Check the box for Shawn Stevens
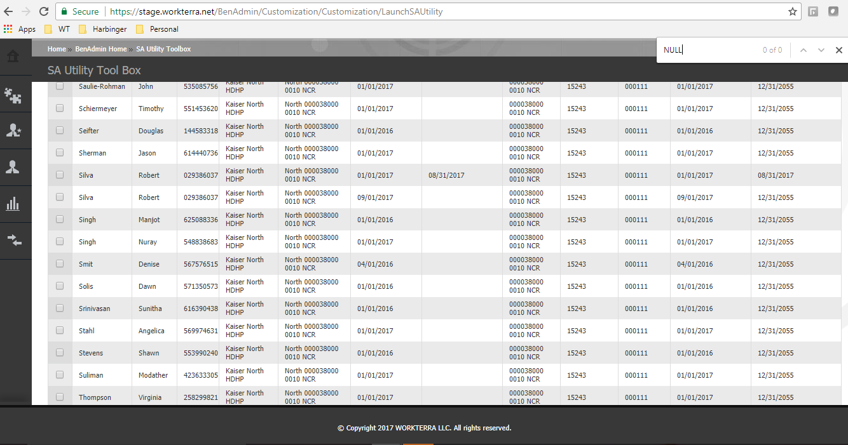 (60, 352)
